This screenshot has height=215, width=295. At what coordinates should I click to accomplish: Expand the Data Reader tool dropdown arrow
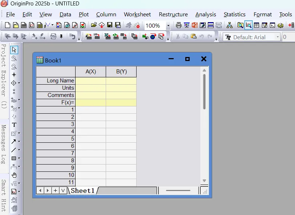click(19, 83)
